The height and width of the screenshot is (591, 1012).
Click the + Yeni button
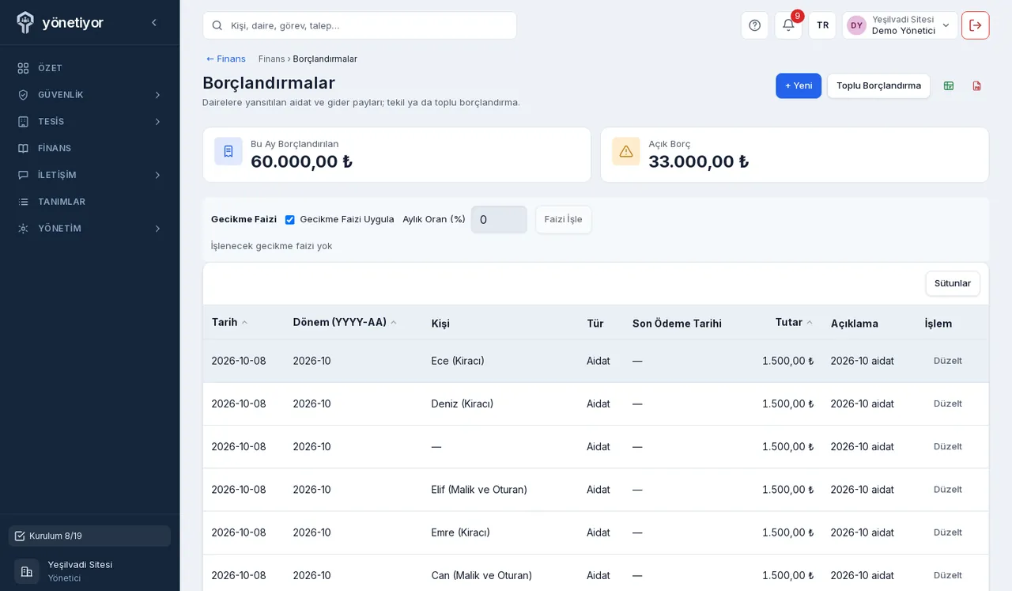(x=799, y=85)
